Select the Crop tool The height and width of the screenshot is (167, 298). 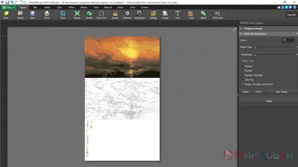click(x=63, y=15)
